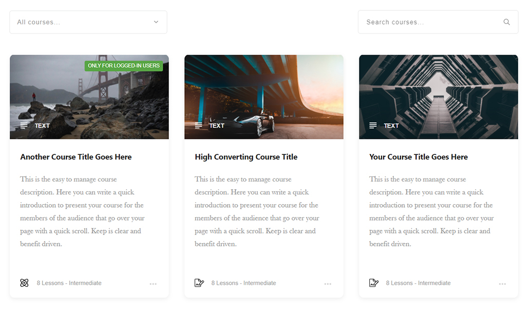Click the Only For Logged-In Users badge
Image resolution: width=530 pixels, height=309 pixels.
point(124,66)
